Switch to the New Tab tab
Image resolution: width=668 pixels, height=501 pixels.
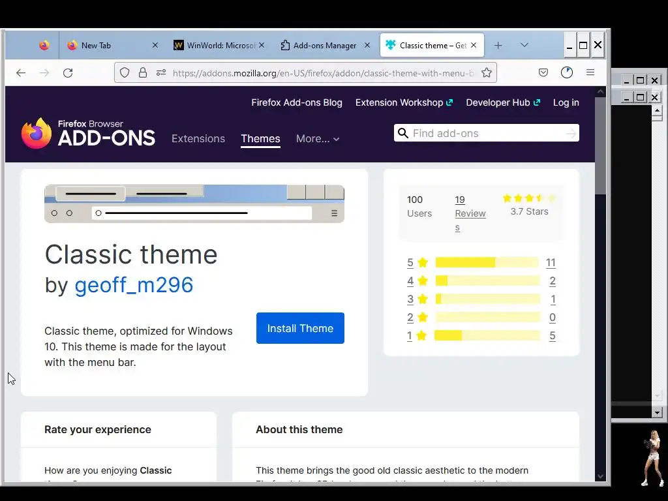[112, 45]
